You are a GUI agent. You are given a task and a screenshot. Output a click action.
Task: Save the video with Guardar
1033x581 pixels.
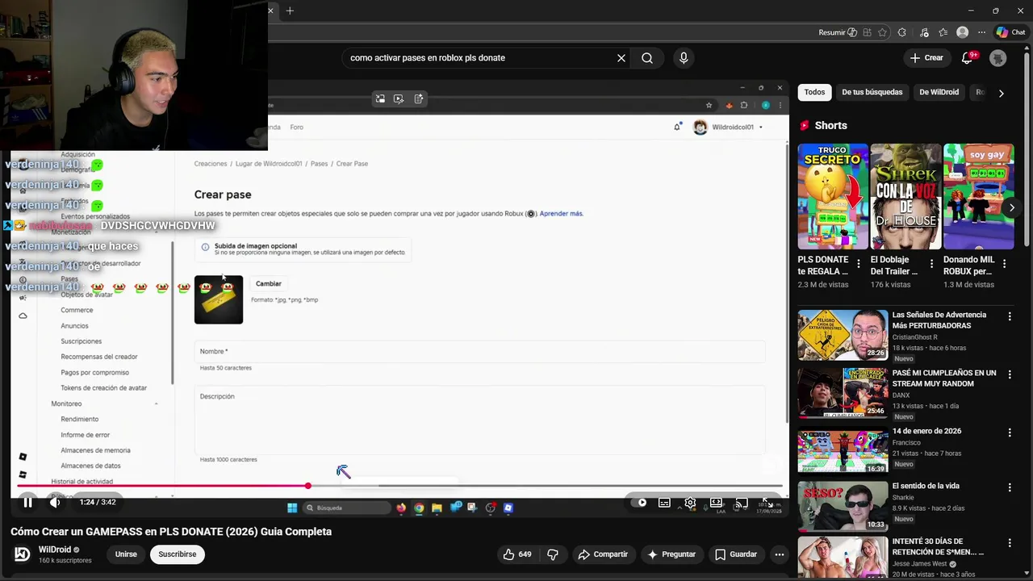coord(736,554)
